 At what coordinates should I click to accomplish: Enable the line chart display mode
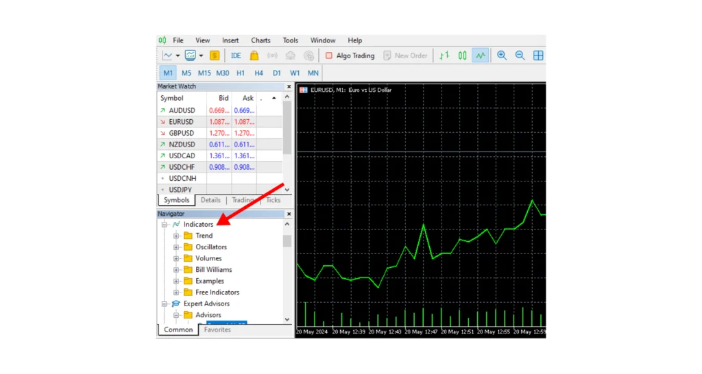[481, 55]
